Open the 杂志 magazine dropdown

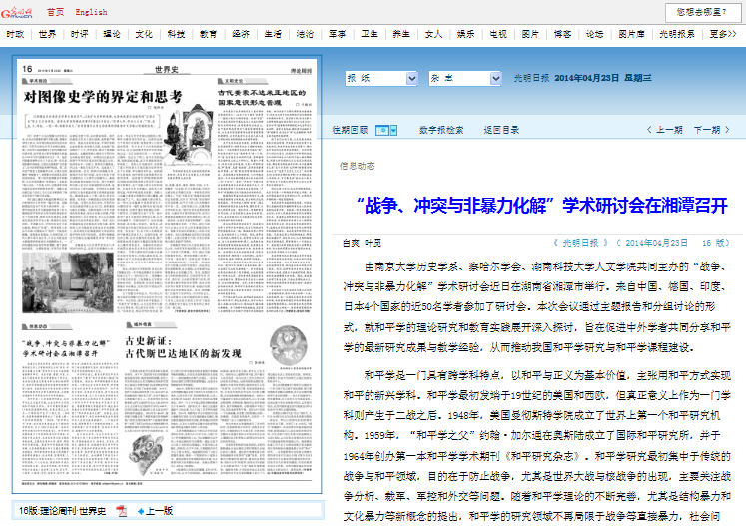click(465, 78)
